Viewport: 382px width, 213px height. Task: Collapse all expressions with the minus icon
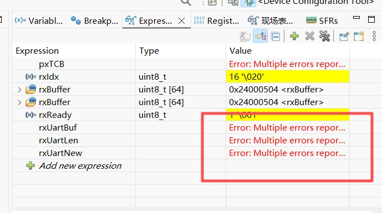click(276, 37)
